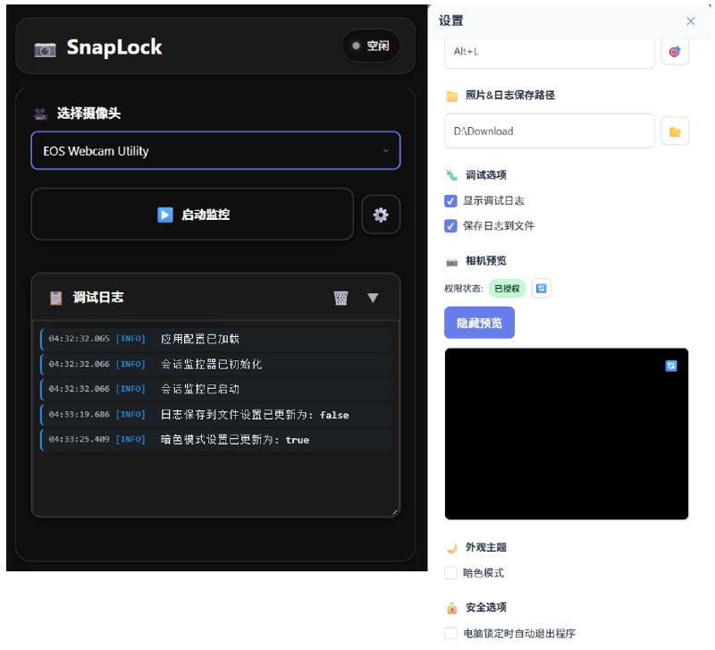Viewport: 715px width, 650px height.
Task: Enable 电脑锁定时自动退出程序 option
Action: coord(450,633)
